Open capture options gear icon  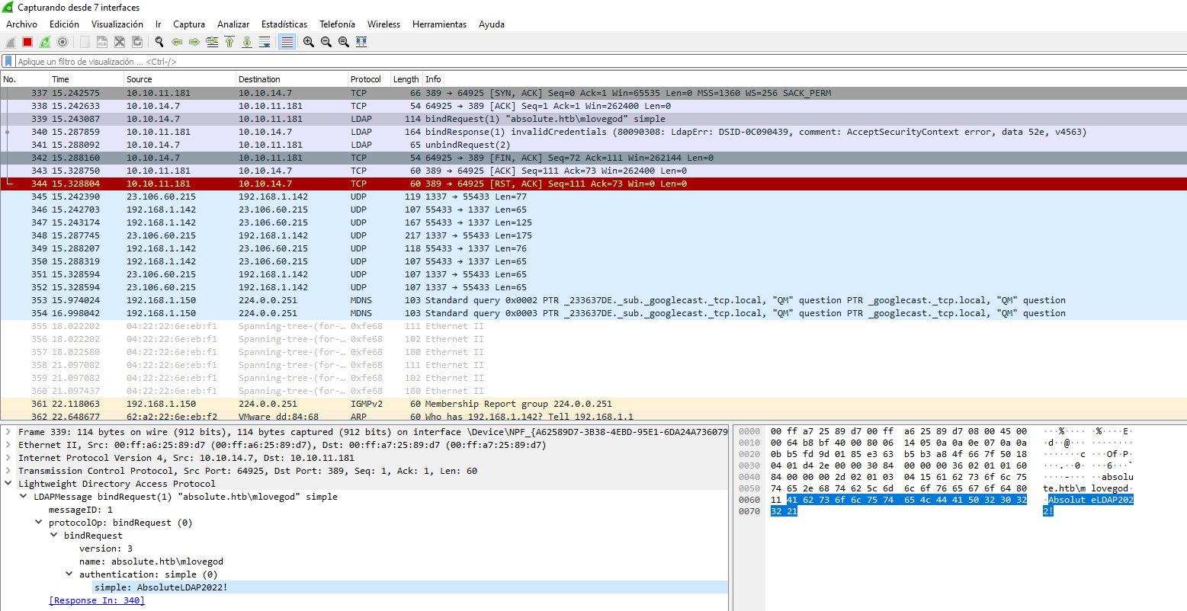click(x=63, y=42)
